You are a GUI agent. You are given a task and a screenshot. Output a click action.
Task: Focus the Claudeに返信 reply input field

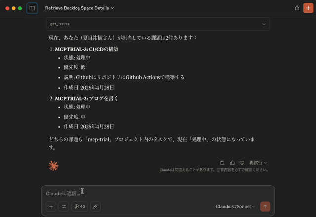point(158,193)
